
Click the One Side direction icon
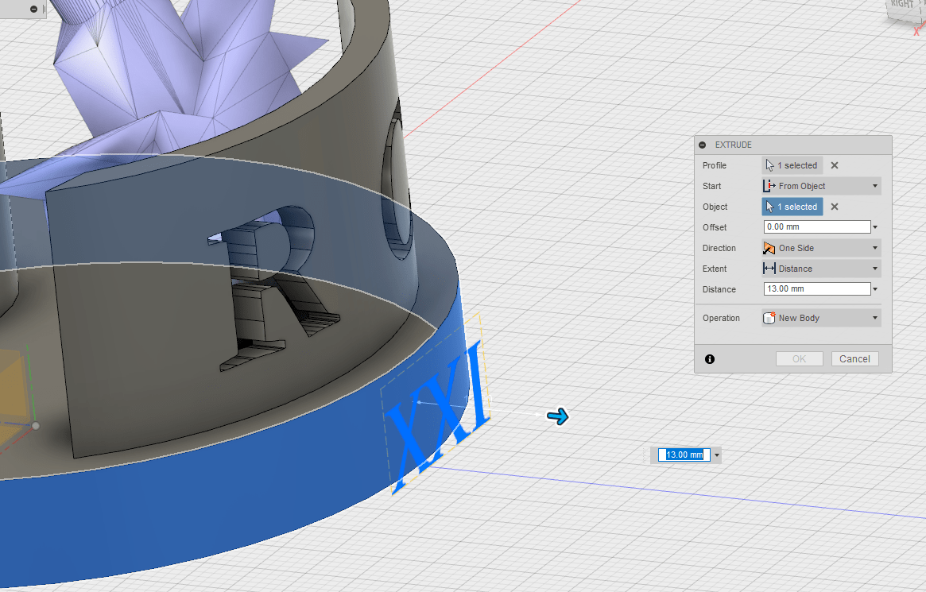[769, 248]
